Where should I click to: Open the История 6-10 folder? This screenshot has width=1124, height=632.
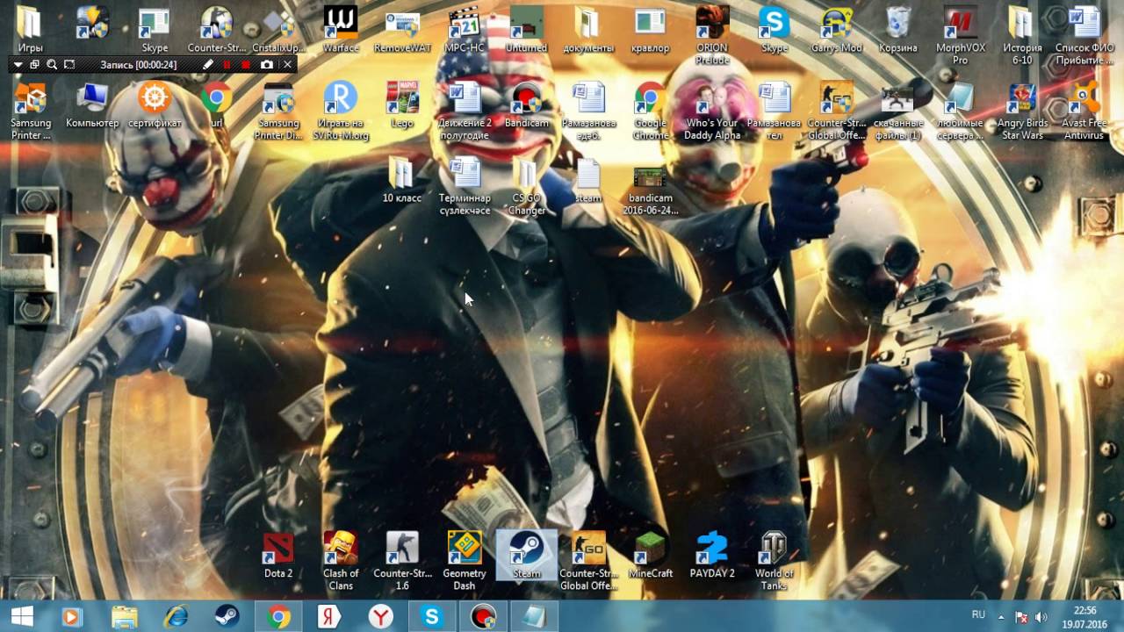tap(1022, 35)
